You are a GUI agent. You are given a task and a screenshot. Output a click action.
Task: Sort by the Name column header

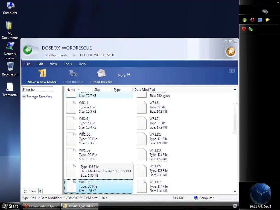point(78,90)
